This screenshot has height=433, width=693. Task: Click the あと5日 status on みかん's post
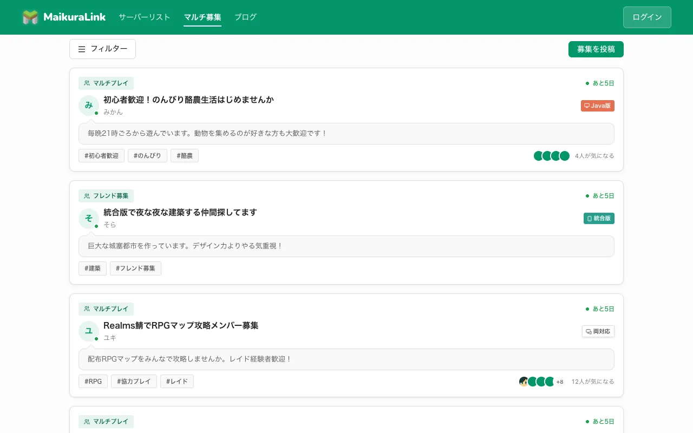pos(600,83)
